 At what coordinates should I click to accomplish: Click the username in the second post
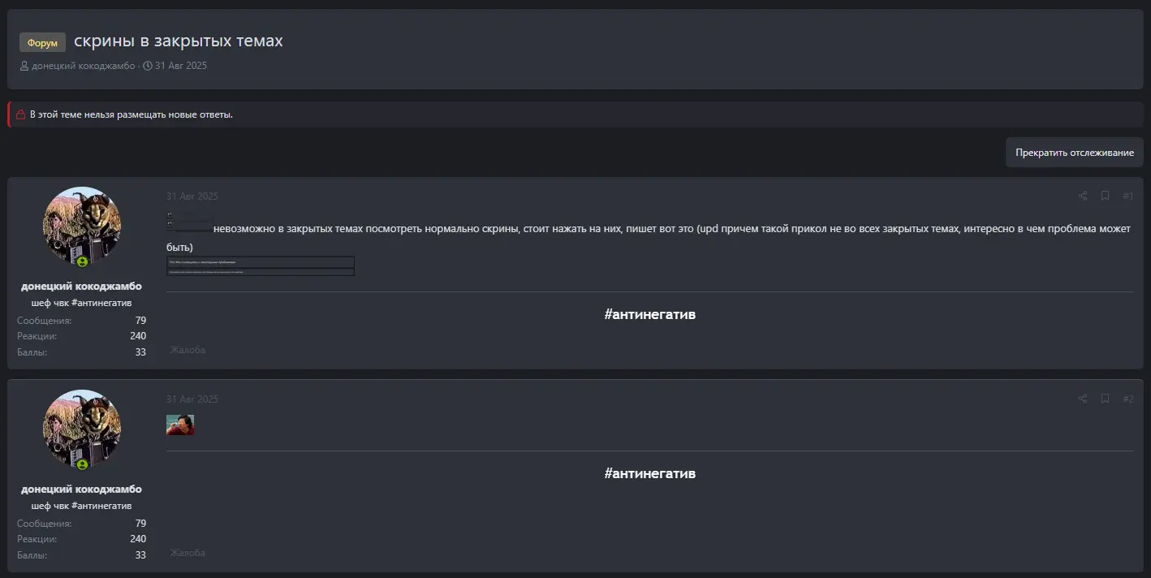coord(81,490)
